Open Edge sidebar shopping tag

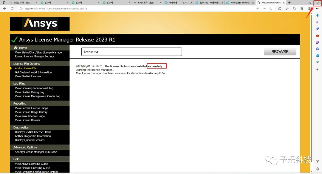[x=317, y=29]
